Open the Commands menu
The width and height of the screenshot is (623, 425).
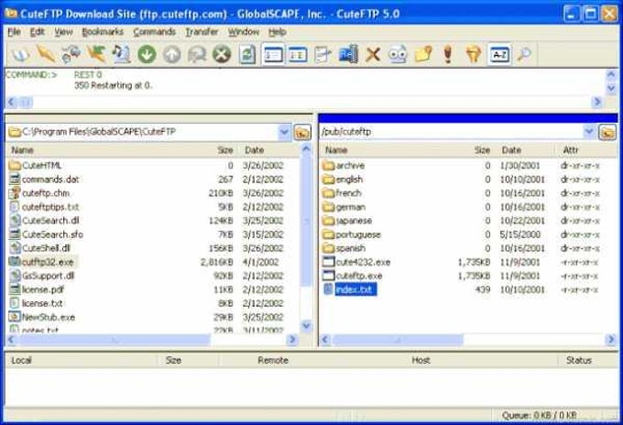(154, 32)
